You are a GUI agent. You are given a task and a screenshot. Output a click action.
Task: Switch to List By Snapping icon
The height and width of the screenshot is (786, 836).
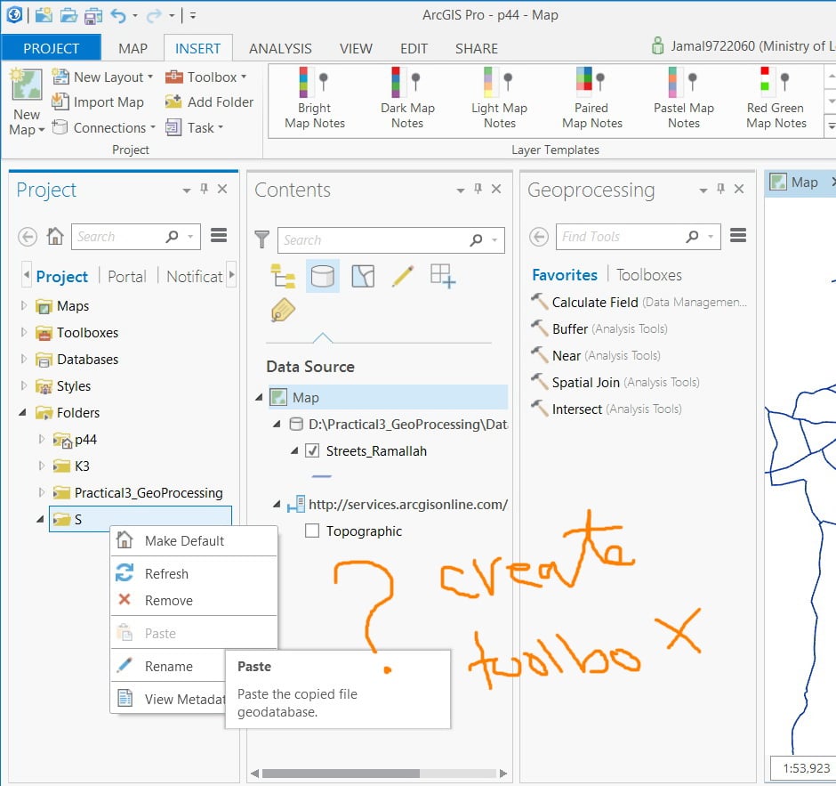click(443, 276)
